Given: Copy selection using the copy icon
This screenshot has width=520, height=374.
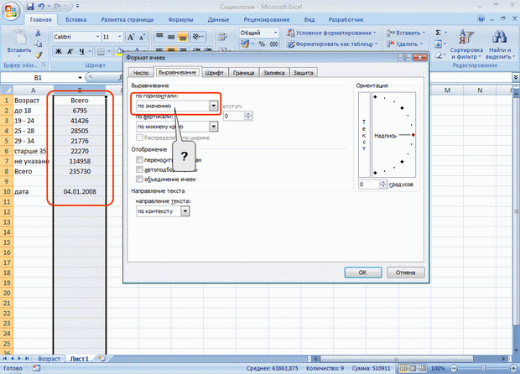Looking at the screenshot, I should coord(38,44).
